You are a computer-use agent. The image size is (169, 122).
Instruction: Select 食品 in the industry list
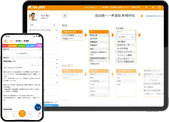point(99,49)
